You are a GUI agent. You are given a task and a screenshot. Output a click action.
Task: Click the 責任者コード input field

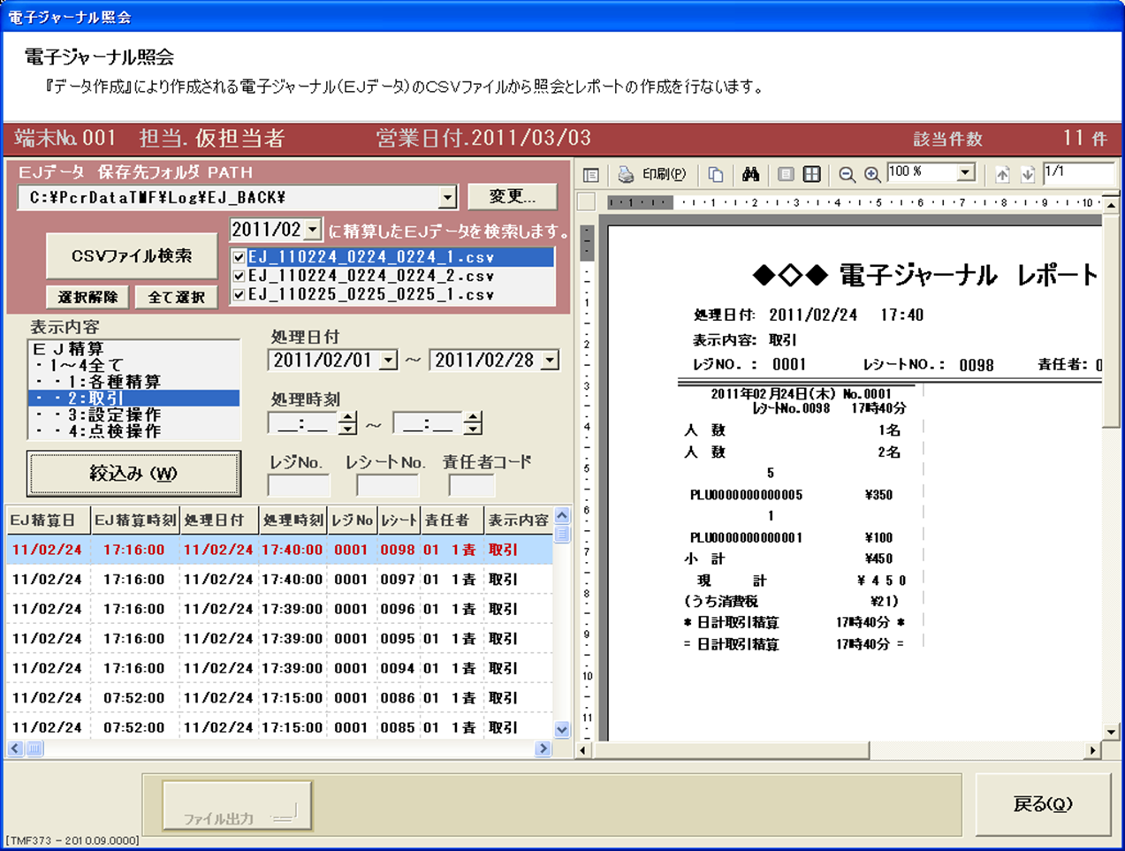tap(471, 485)
